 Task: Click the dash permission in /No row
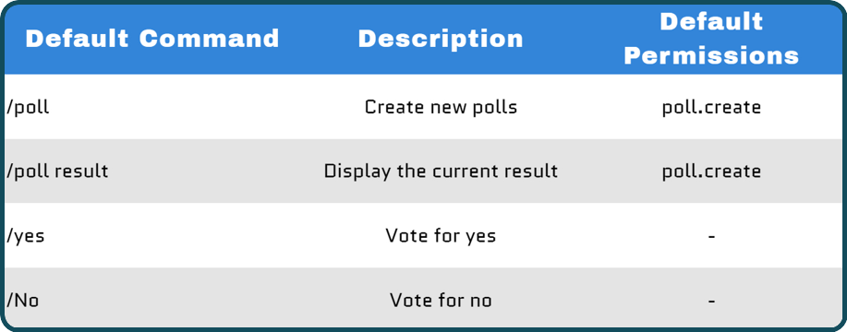(711, 301)
